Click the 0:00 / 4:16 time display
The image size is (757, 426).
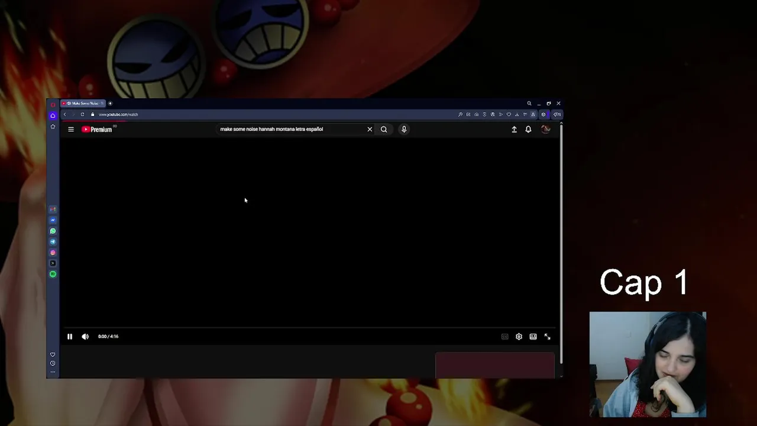tap(108, 337)
